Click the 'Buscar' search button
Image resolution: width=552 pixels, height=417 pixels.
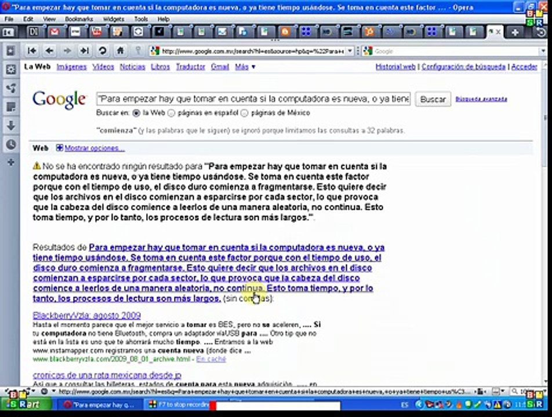433,99
